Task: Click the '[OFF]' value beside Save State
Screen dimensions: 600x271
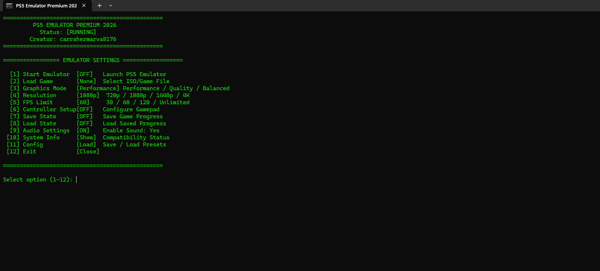Action: point(85,116)
